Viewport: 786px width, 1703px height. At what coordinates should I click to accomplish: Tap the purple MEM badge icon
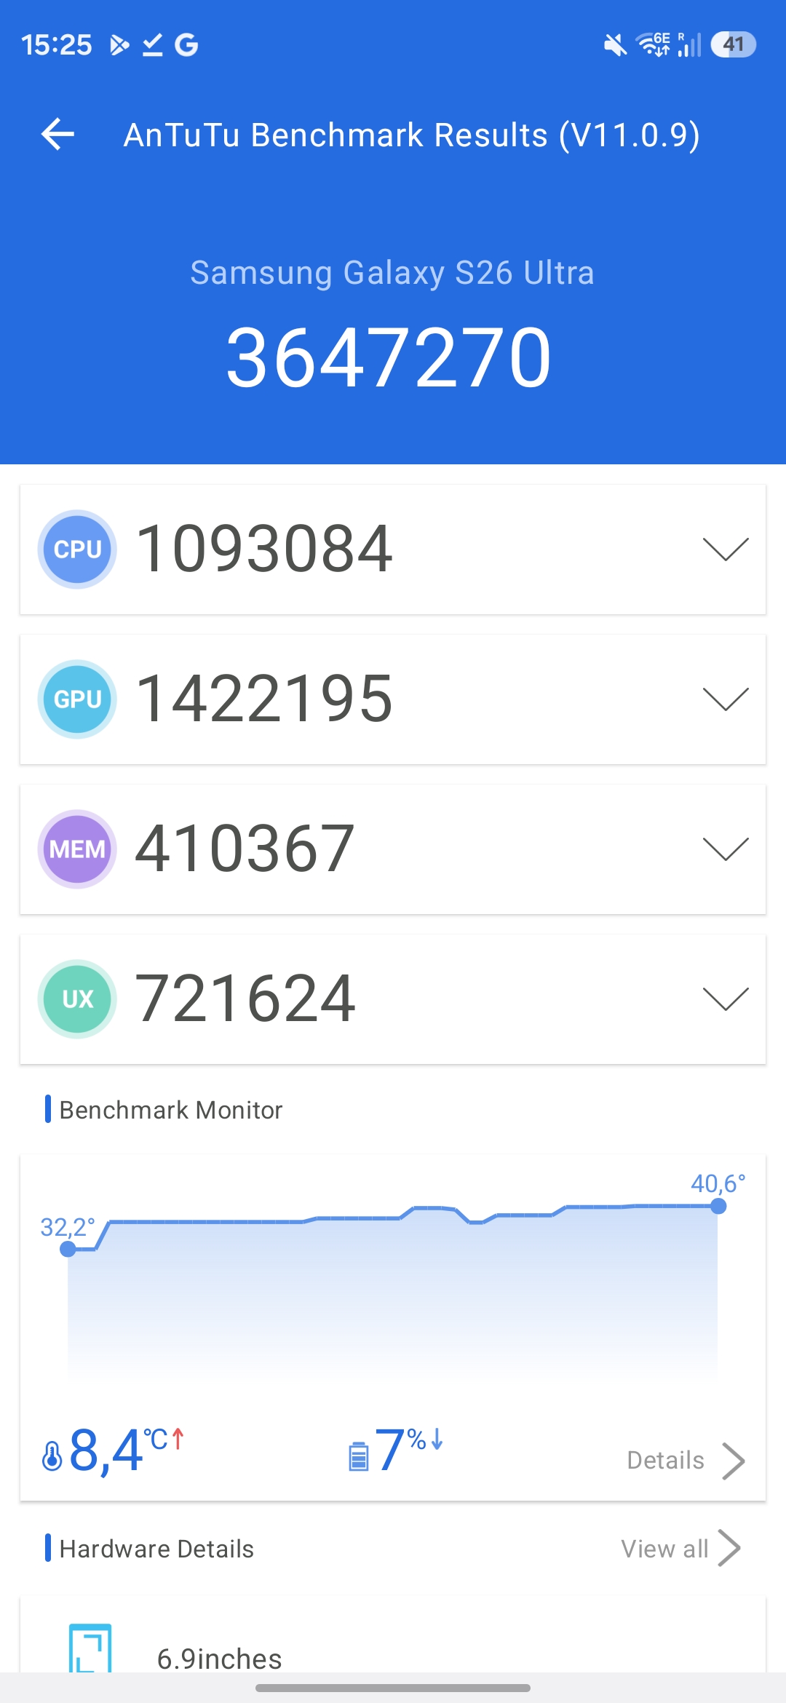tap(77, 849)
